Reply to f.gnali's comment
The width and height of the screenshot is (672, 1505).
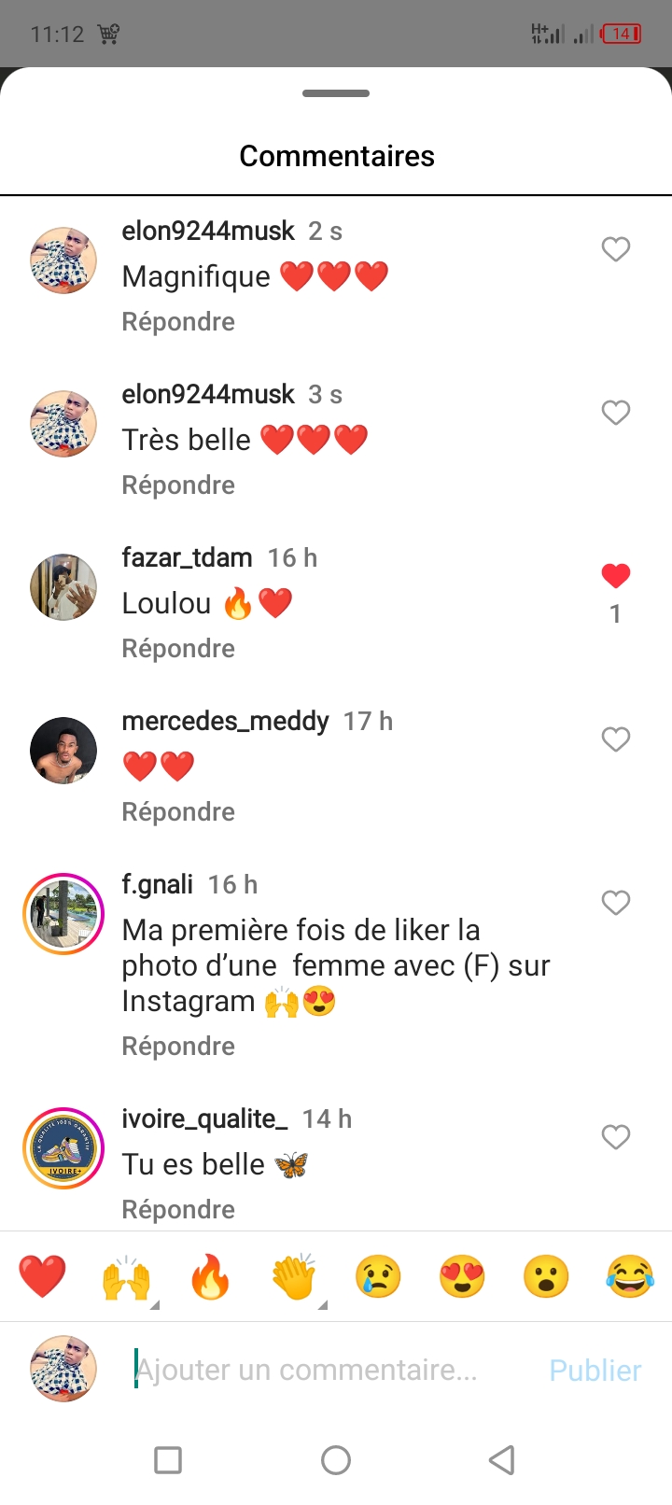(x=178, y=1046)
